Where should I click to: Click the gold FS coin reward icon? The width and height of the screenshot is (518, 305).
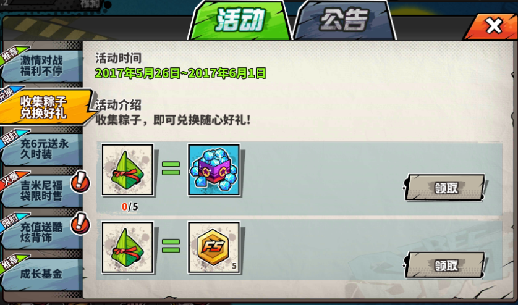point(214,247)
